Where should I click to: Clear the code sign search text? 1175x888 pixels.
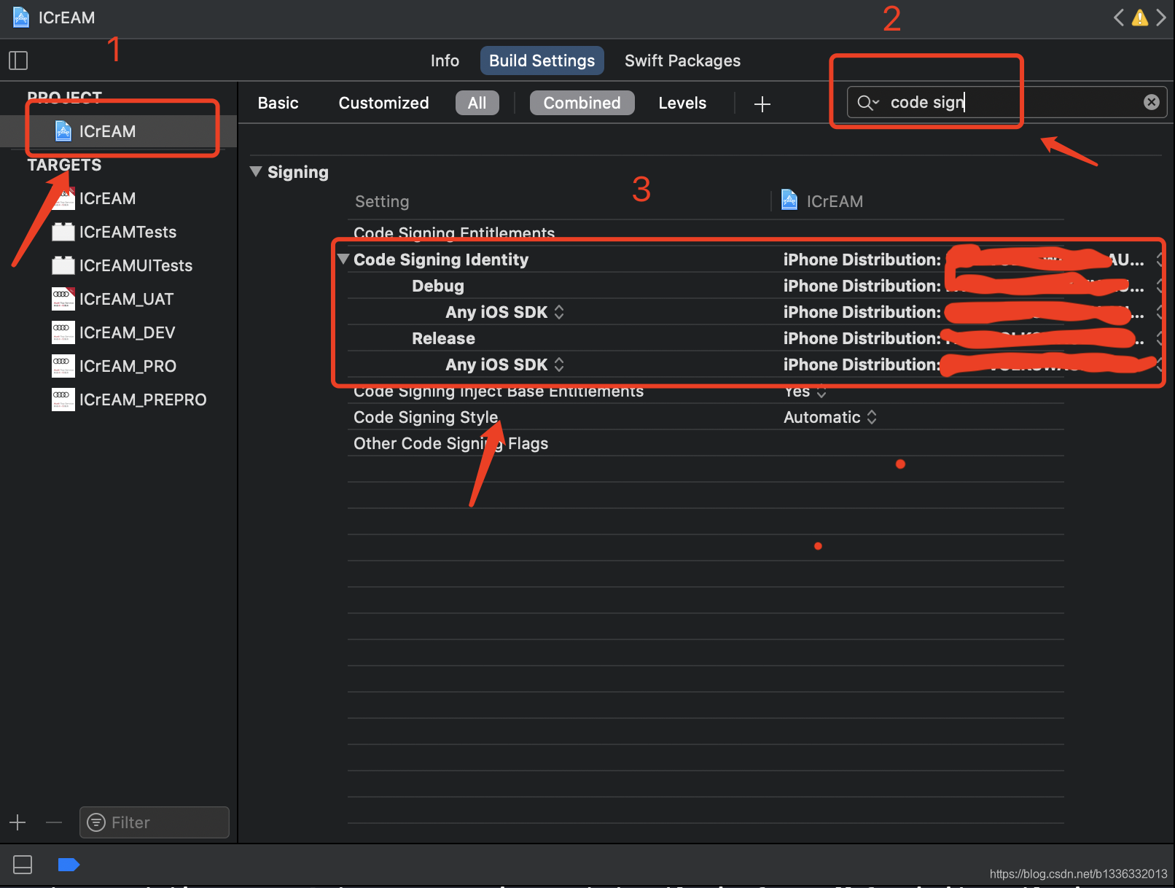(1152, 102)
